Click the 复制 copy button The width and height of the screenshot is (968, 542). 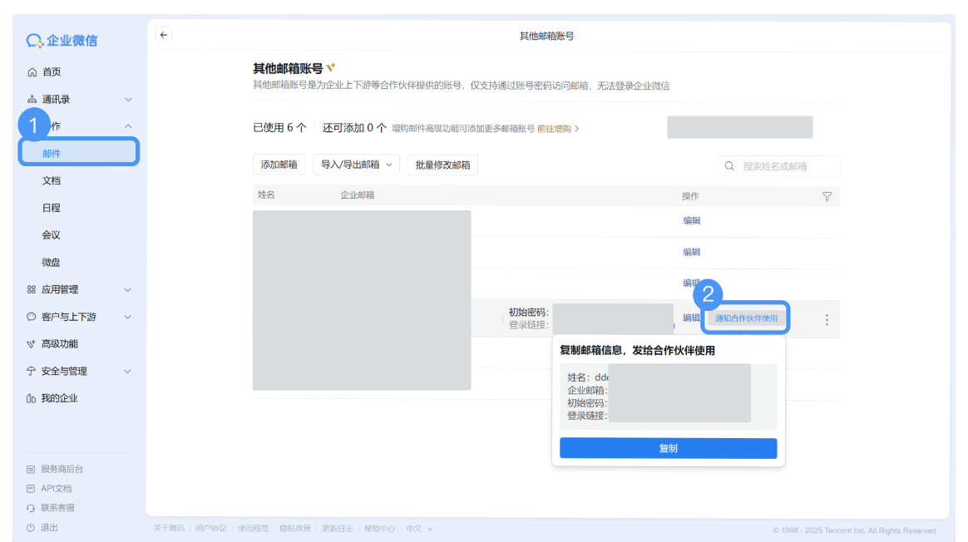[668, 448]
